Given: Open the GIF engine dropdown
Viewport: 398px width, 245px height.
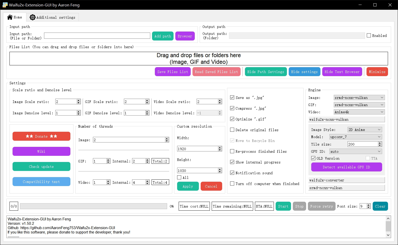Looking at the screenshot, I should click(x=359, y=105).
